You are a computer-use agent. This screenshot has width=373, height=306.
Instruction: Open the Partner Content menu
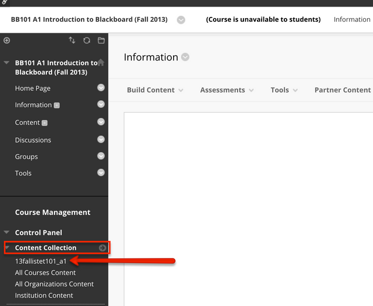point(343,90)
